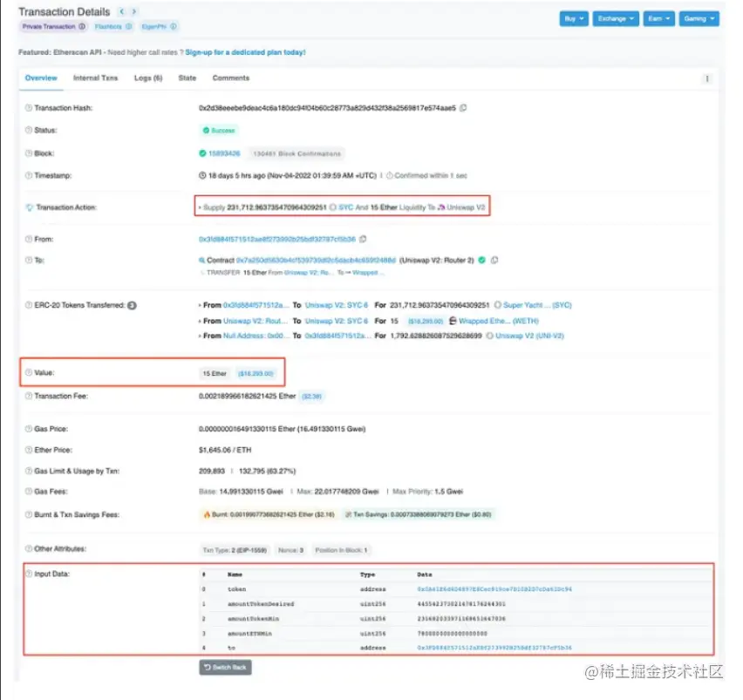Click the Txn Type: 2 (EIP-1559) badge
The image size is (743, 700).
235,550
